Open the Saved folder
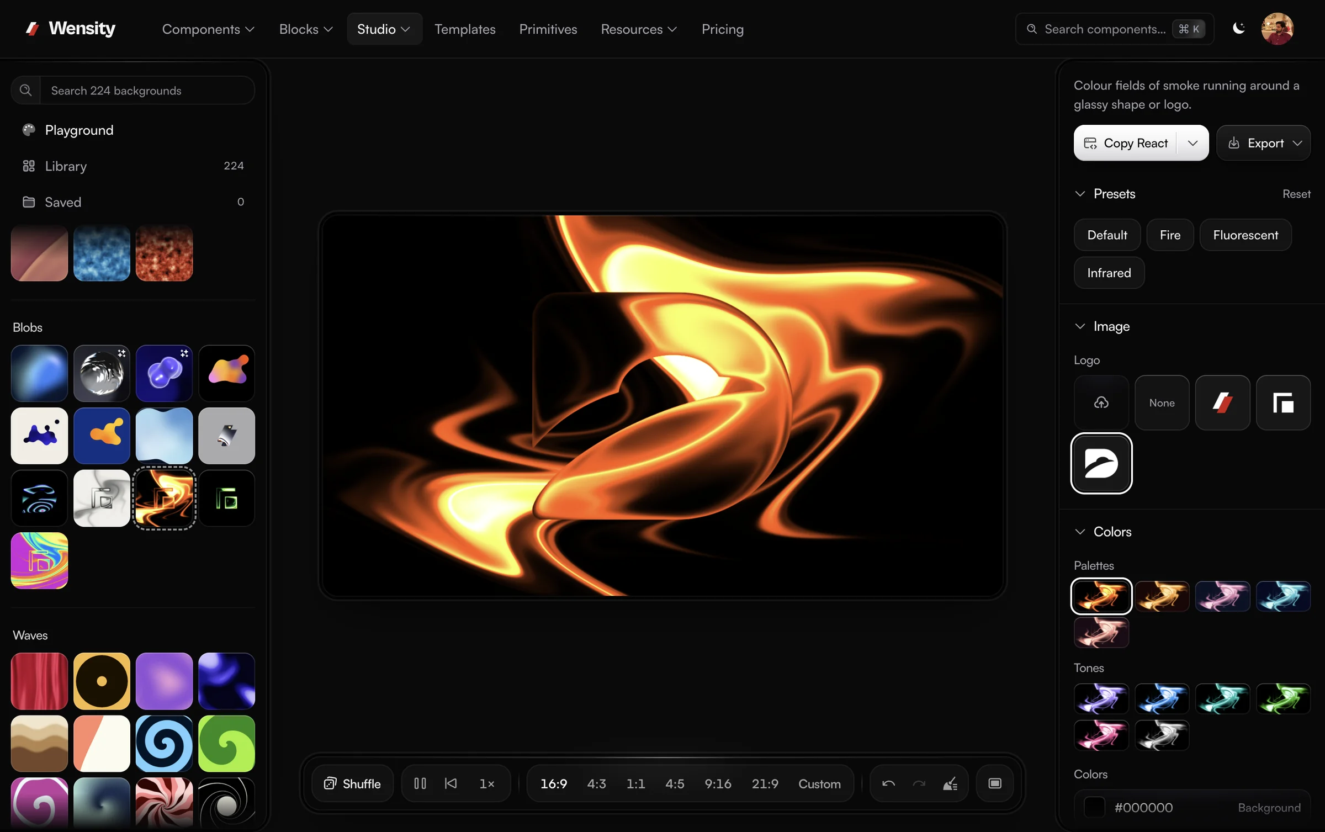The image size is (1325, 832). 133,202
